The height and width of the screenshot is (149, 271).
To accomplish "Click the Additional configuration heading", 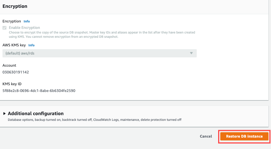I will 36,113.
